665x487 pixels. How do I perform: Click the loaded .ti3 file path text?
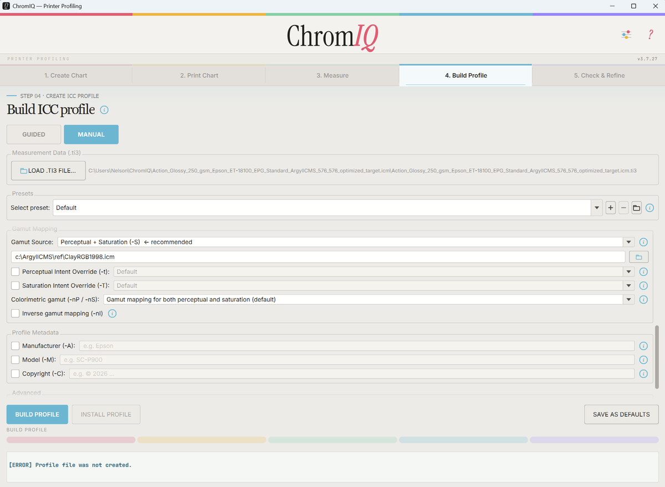pos(362,171)
